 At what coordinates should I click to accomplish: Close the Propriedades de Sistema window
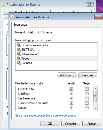tap(90, 4)
